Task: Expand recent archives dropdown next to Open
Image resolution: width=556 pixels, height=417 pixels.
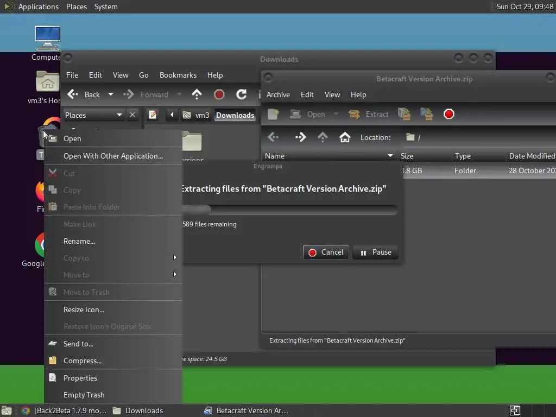Action: click(x=336, y=114)
